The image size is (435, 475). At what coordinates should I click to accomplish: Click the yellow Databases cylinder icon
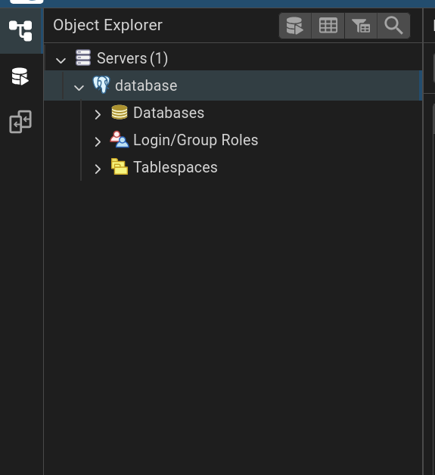tap(120, 112)
